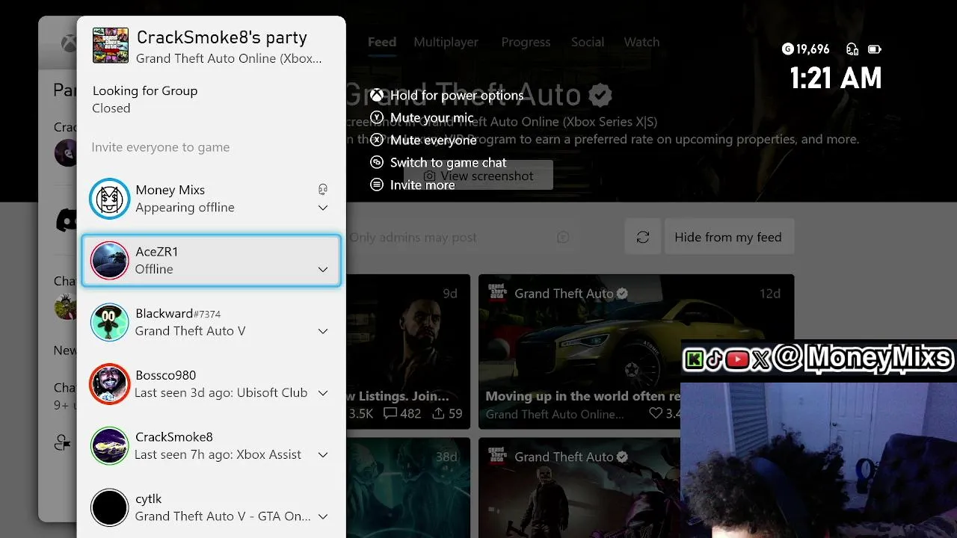Select the cytlk black avatar

tap(109, 508)
